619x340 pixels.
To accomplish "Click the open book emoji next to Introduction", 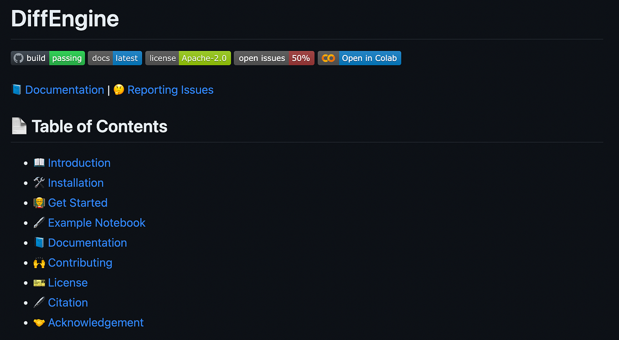I will click(39, 162).
